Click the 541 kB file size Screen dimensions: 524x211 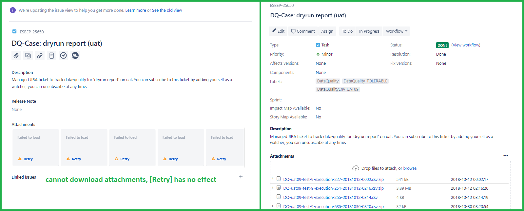click(x=402, y=179)
